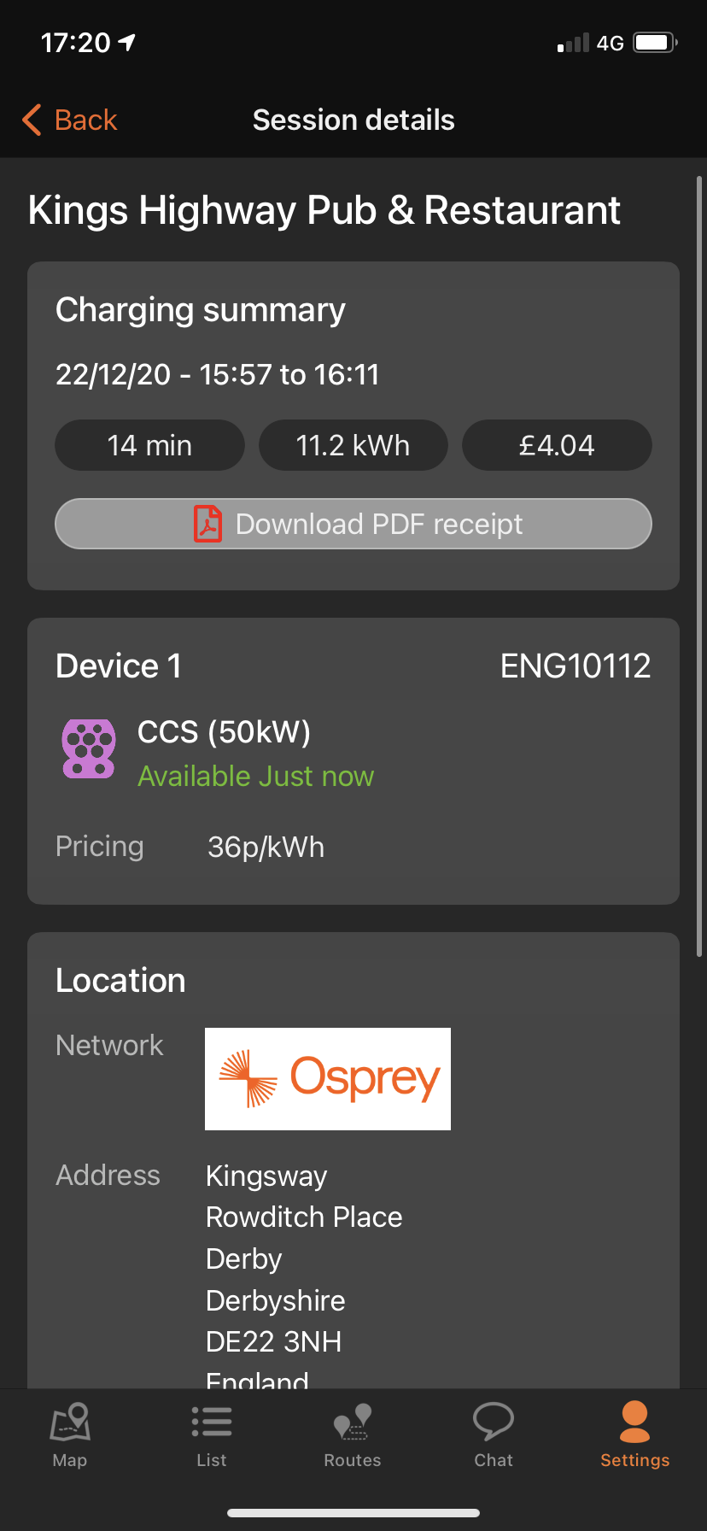Tap the £4.04 cost pill
The height and width of the screenshot is (1531, 707).
[x=557, y=445]
